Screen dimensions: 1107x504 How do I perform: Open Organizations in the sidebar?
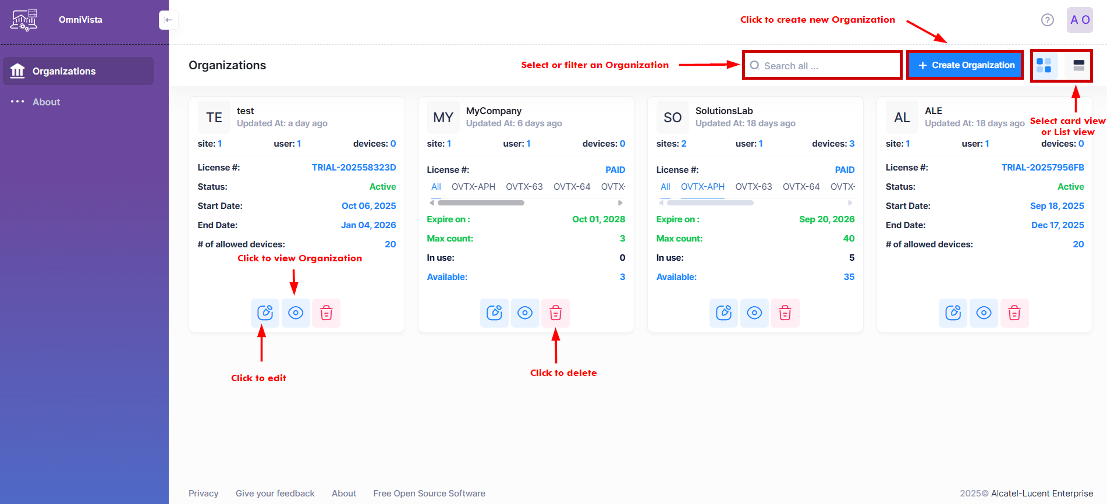point(79,71)
